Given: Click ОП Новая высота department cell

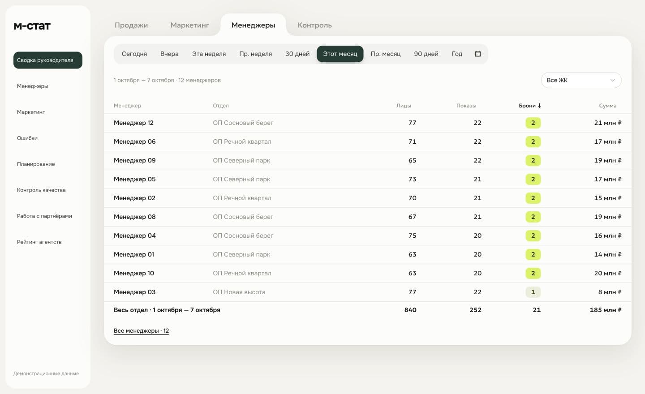Looking at the screenshot, I should click(239, 292).
